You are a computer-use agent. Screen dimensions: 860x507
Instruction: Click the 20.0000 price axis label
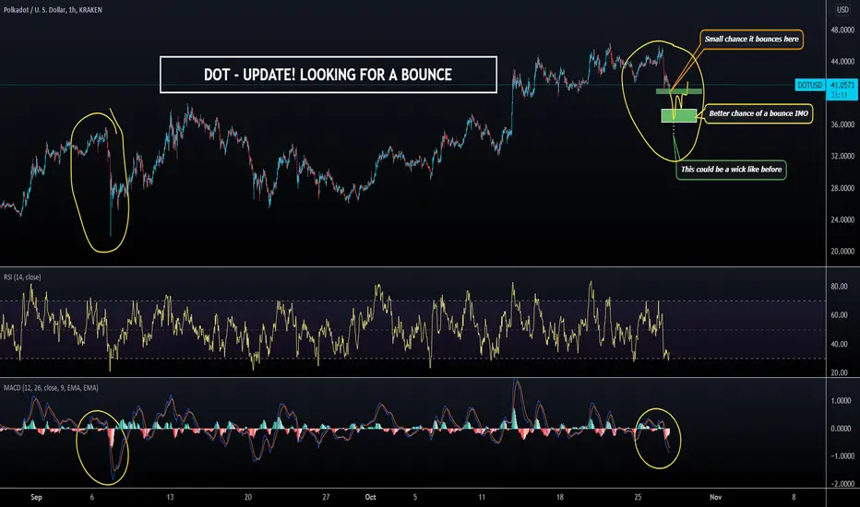click(842, 252)
